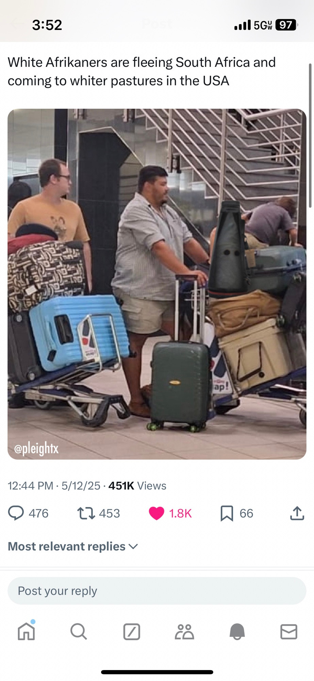
Task: Toggle the bookmark icon on the post
Action: [x=227, y=513]
